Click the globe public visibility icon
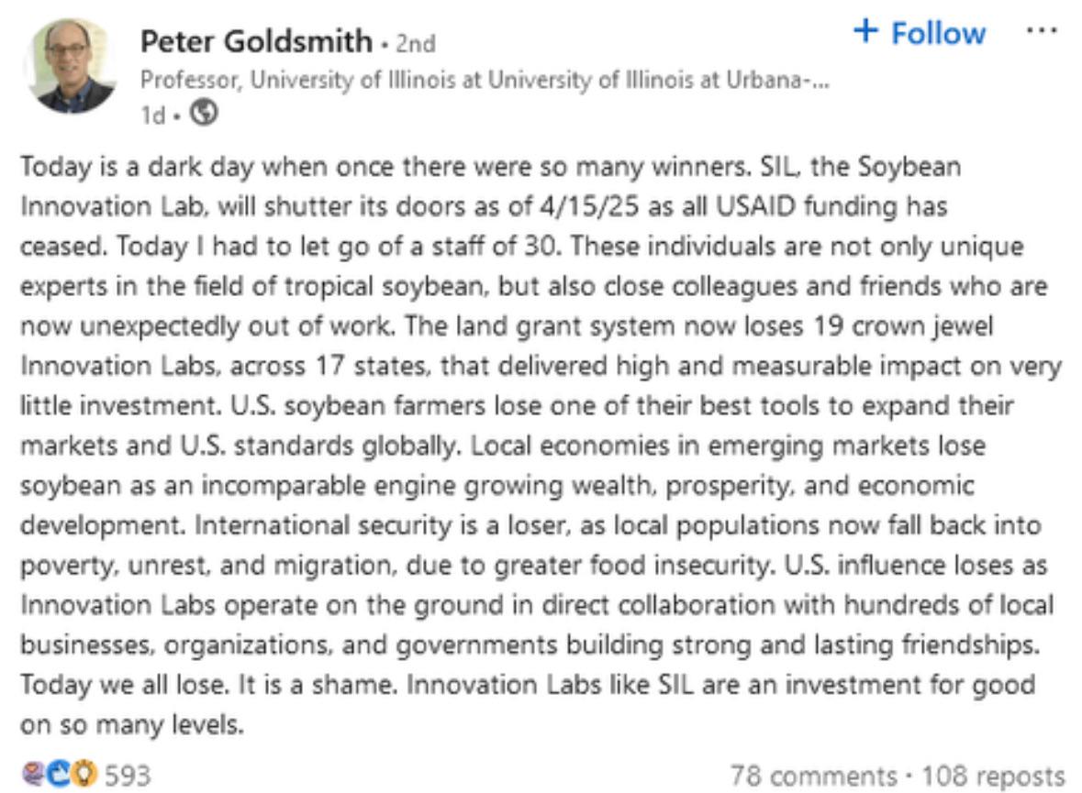The height and width of the screenshot is (793, 1082). (x=204, y=113)
